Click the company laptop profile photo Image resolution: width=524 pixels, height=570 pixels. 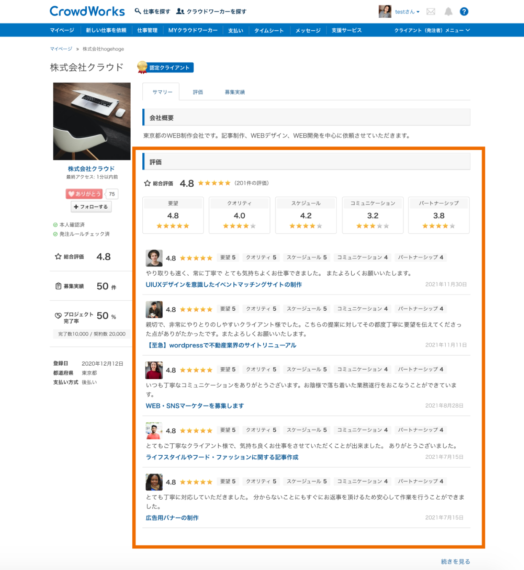click(x=92, y=121)
